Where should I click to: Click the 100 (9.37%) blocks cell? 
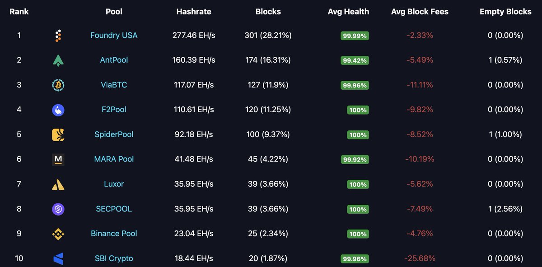coord(268,134)
